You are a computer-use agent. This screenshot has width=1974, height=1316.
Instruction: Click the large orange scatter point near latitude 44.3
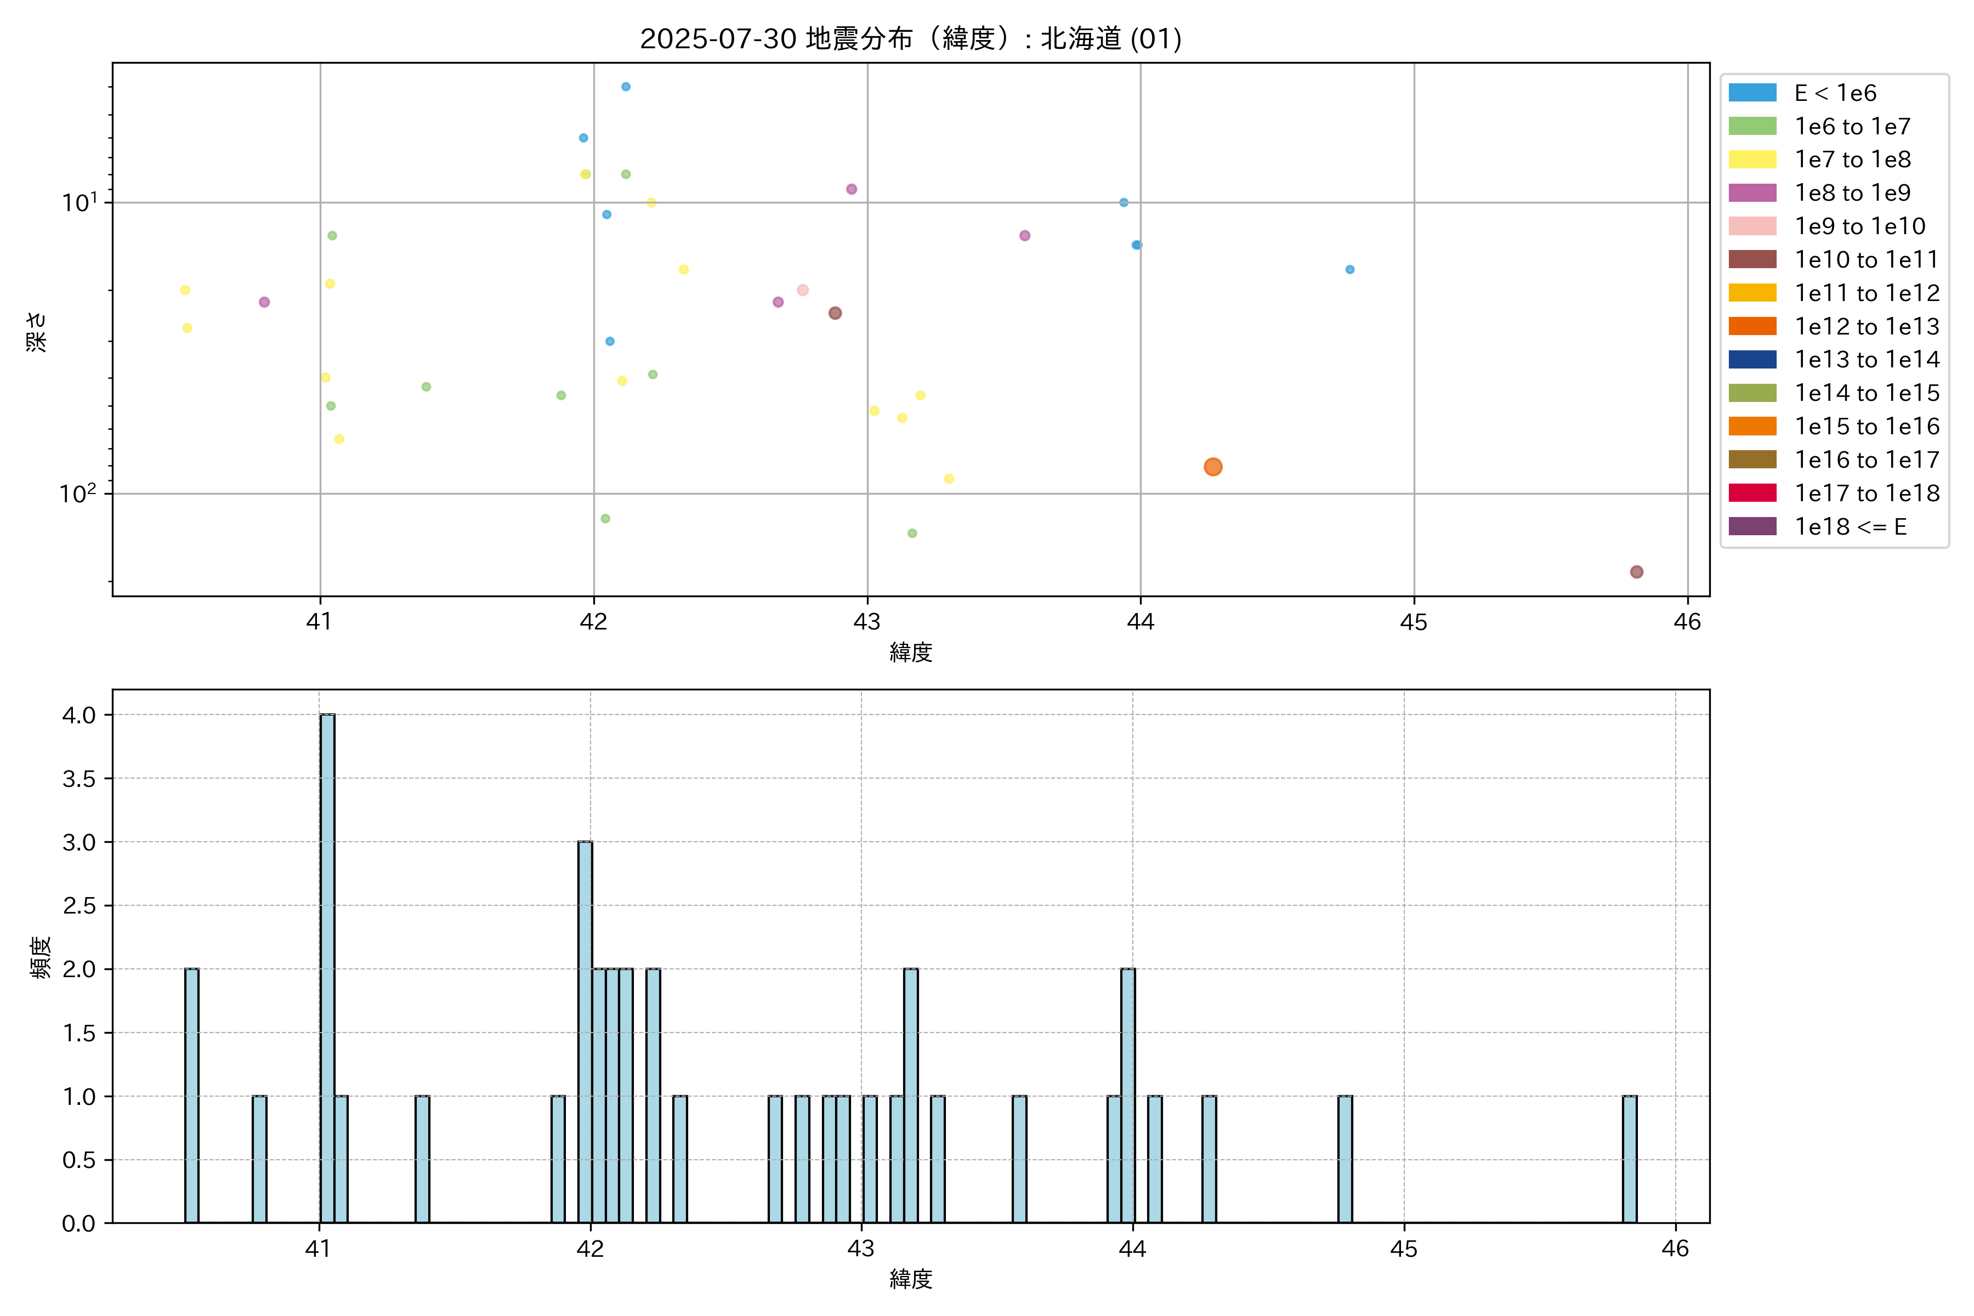point(1213,467)
